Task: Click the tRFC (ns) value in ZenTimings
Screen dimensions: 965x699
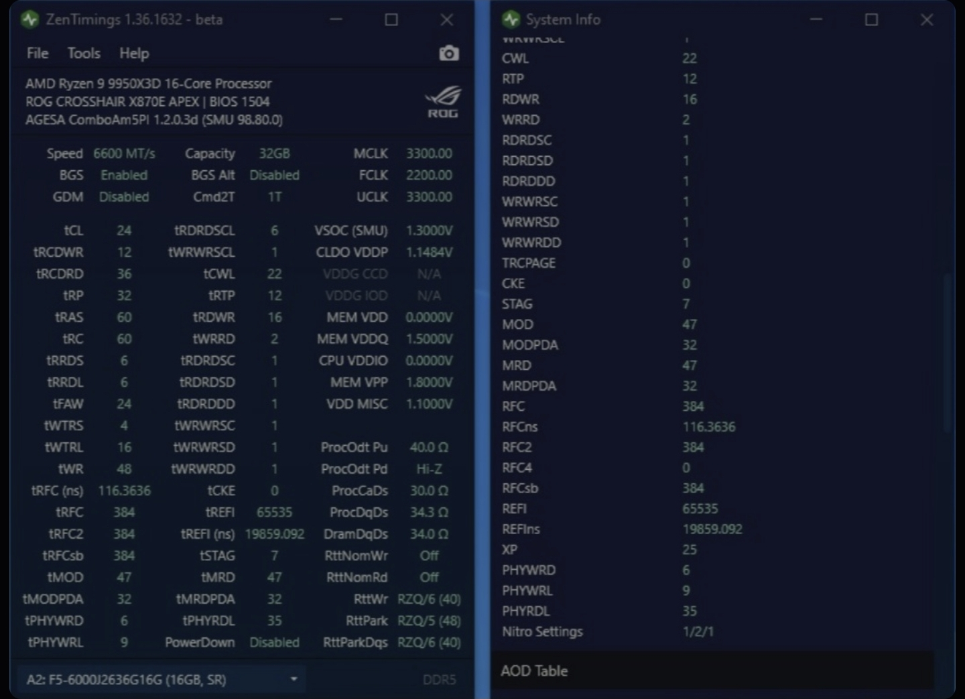Action: click(124, 491)
